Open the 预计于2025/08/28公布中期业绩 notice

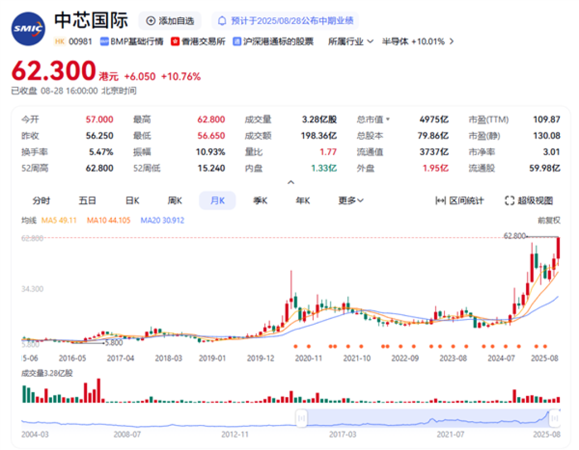(x=285, y=21)
